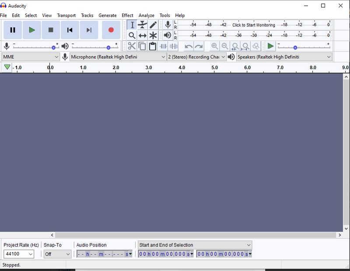The width and height of the screenshot is (350, 271).
Task: Open the recording channels dropdown
Action: [196, 57]
